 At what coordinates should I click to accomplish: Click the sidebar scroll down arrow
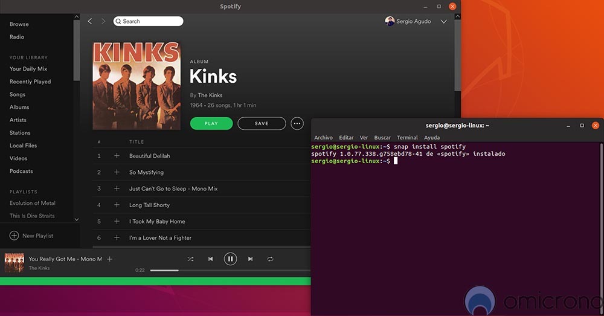coord(77,219)
